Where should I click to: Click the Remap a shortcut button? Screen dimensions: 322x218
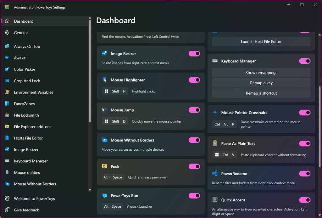tap(261, 93)
